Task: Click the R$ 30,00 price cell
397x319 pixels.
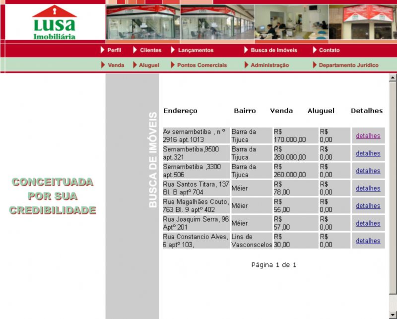Action: click(296, 241)
